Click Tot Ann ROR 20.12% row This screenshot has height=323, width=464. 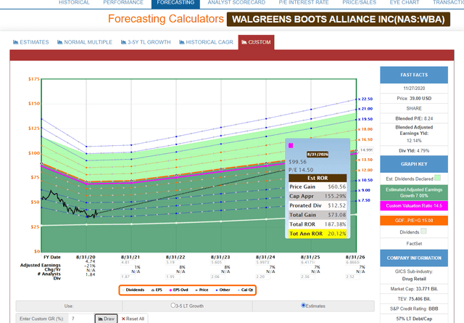[x=318, y=234]
